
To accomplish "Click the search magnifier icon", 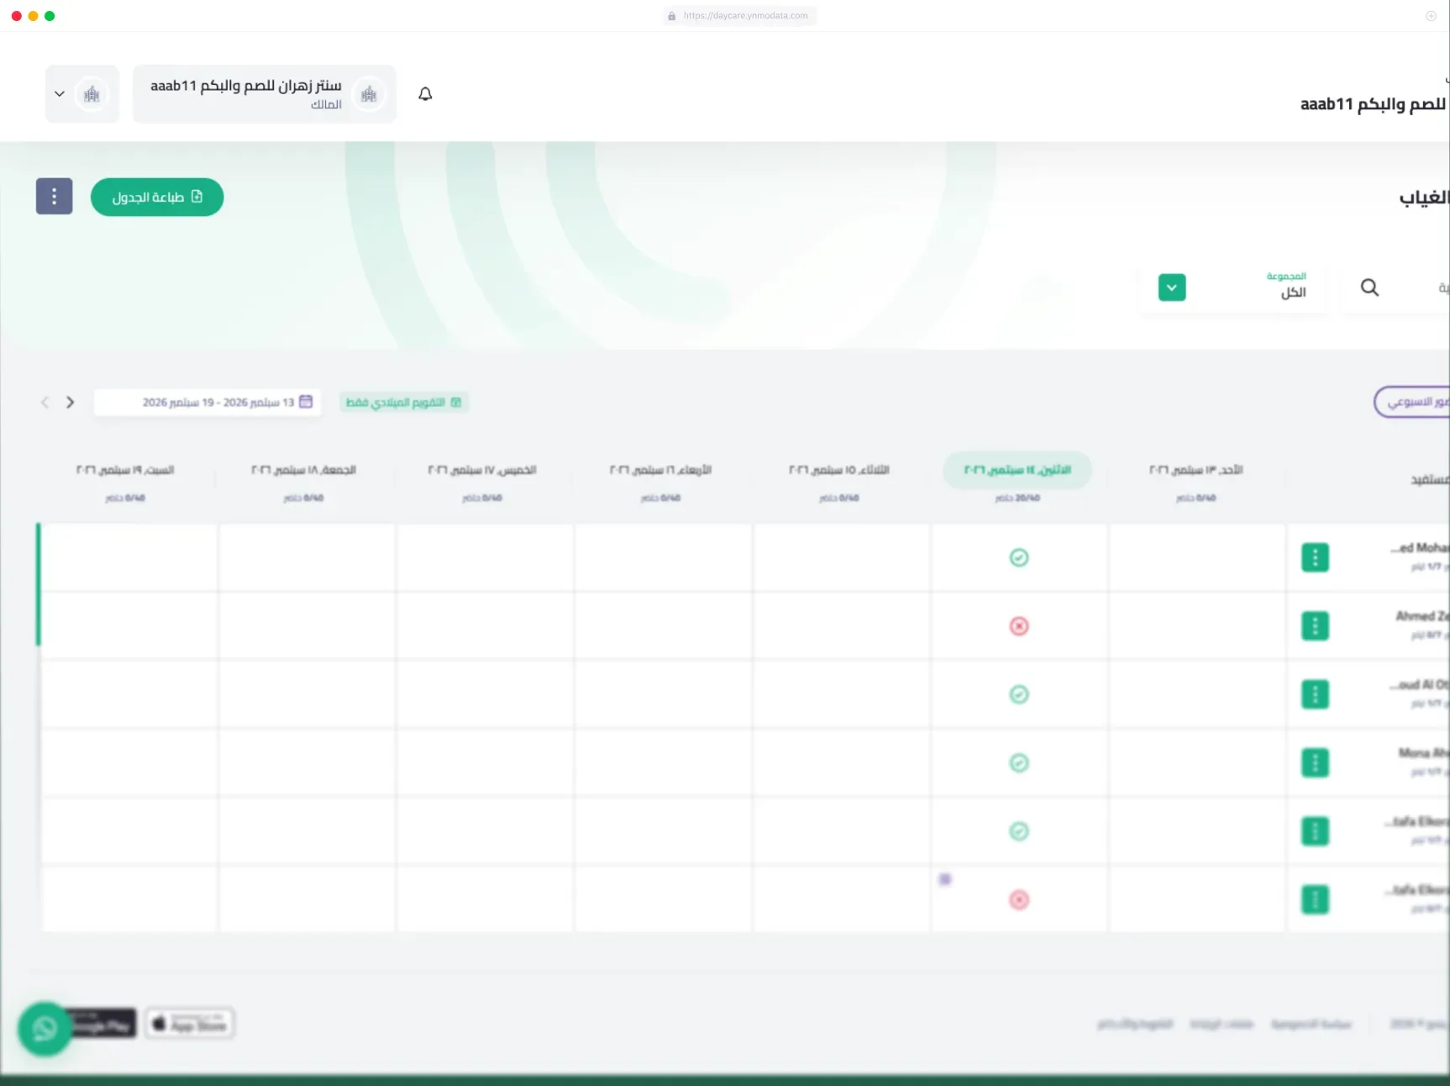I will pyautogui.click(x=1369, y=287).
